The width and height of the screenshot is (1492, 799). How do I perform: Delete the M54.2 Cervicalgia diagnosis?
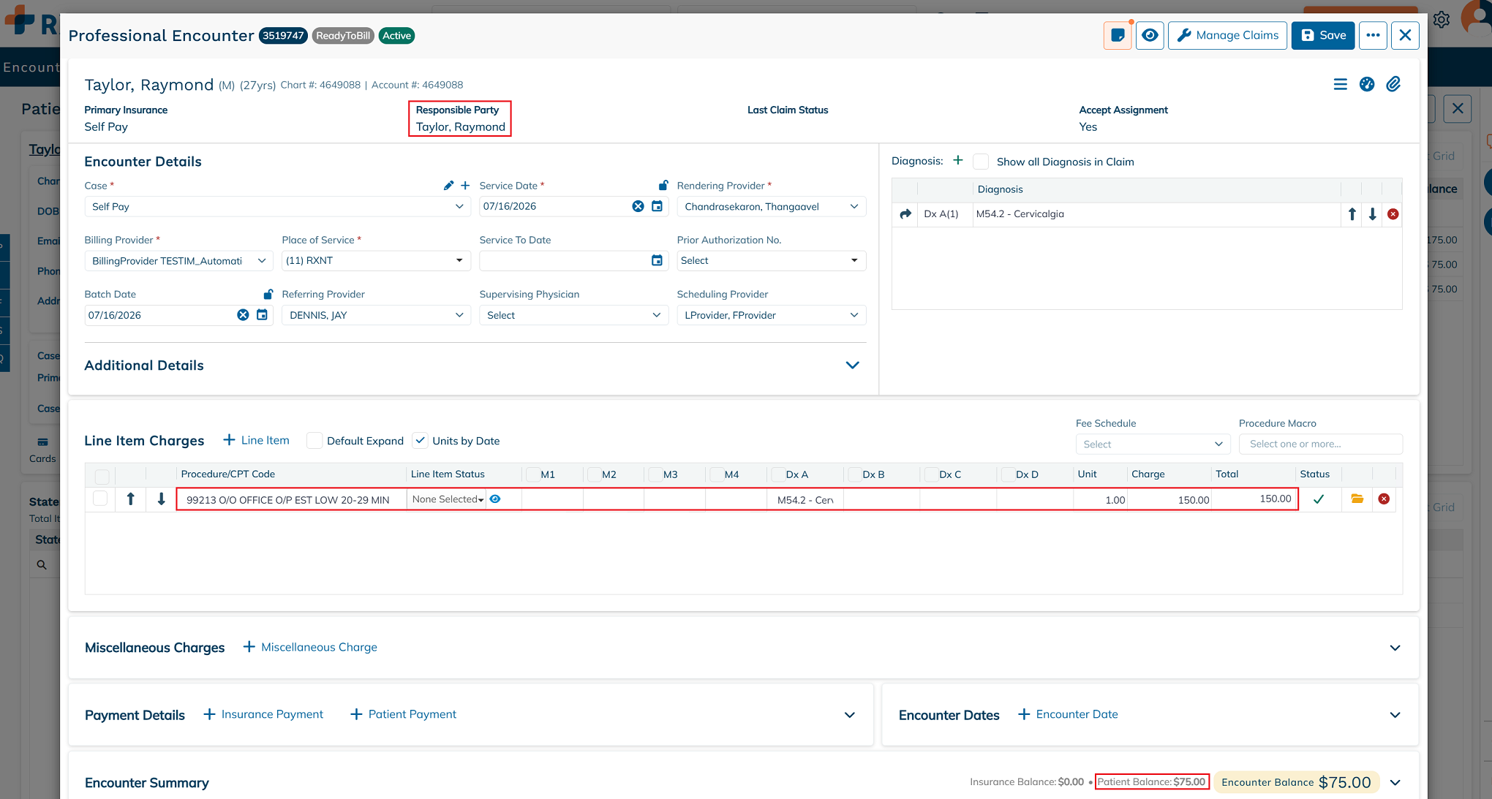(x=1393, y=214)
